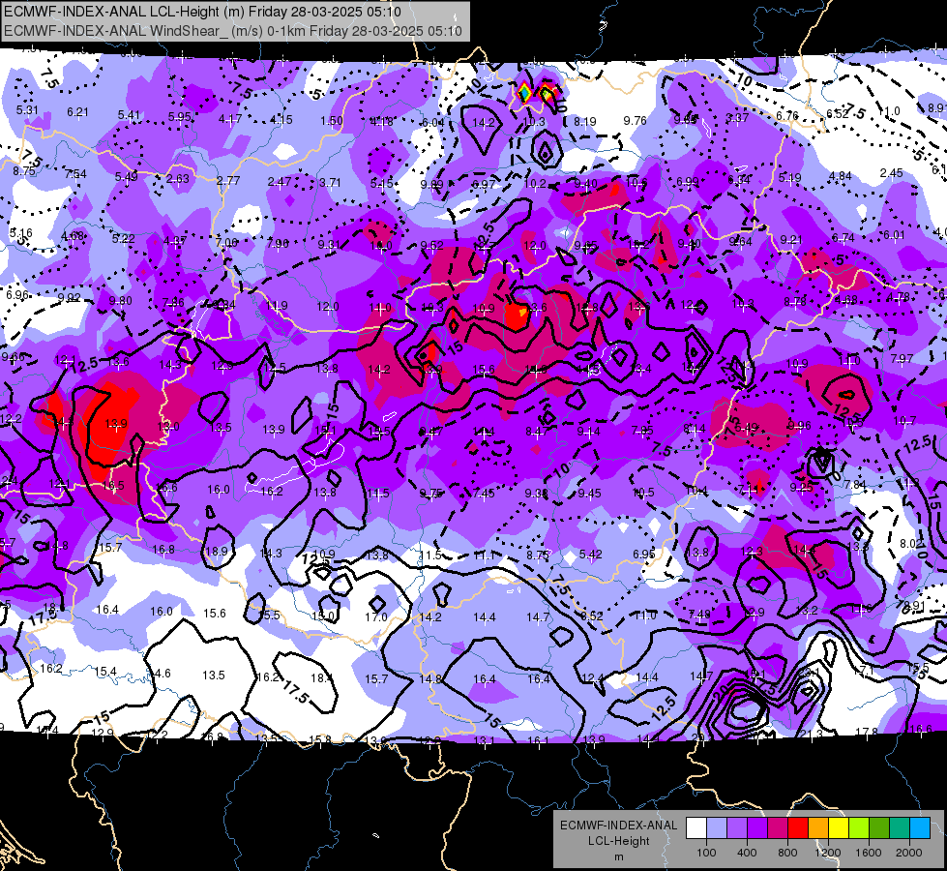
Task: Click the grid value '8.02'
Action: click(x=911, y=543)
